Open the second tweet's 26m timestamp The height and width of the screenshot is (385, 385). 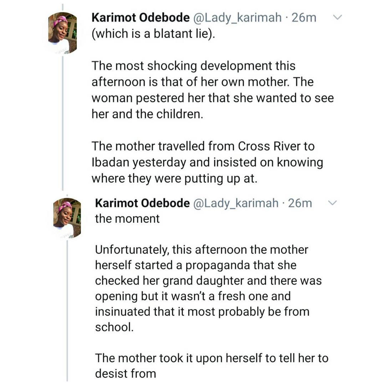click(x=300, y=203)
